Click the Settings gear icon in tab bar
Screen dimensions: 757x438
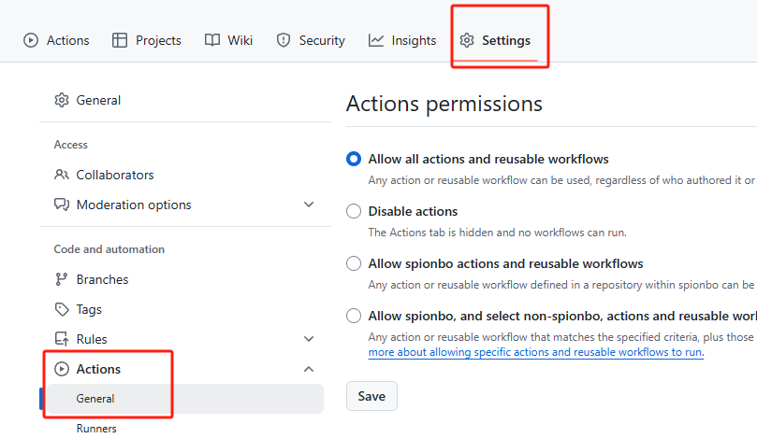tap(467, 40)
